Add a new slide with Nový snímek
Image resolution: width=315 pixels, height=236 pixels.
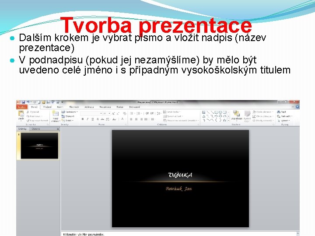pyautogui.click(x=56, y=116)
